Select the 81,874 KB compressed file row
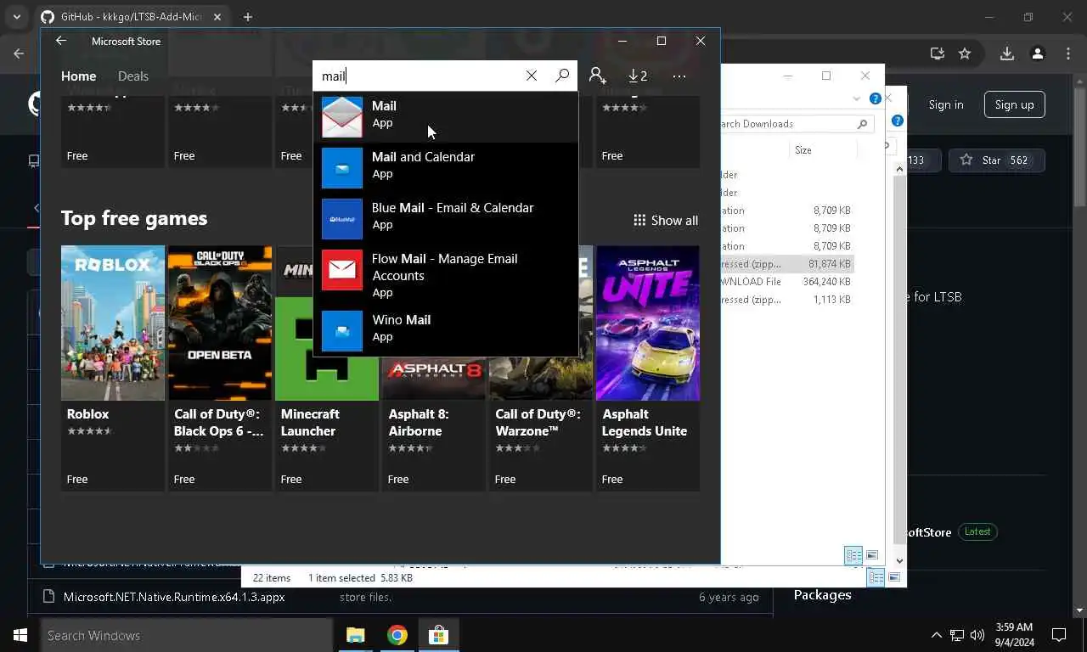The width and height of the screenshot is (1087, 652). coord(787,264)
